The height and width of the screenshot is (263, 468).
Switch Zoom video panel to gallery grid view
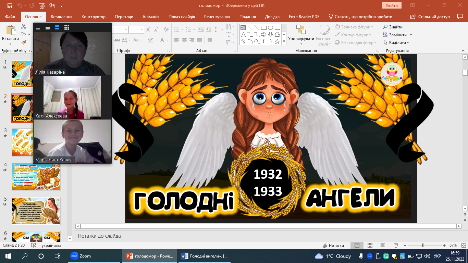point(67,28)
